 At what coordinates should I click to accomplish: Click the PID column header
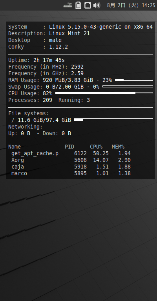(x=69, y=147)
